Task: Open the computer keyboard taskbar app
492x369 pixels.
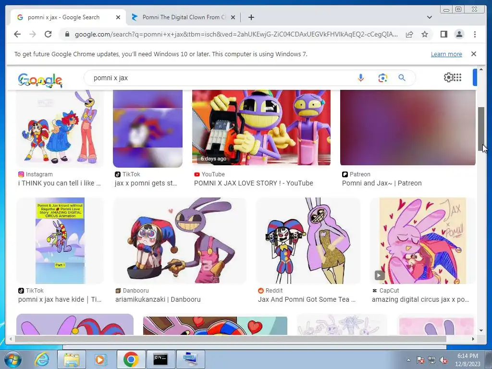Action: (191, 359)
